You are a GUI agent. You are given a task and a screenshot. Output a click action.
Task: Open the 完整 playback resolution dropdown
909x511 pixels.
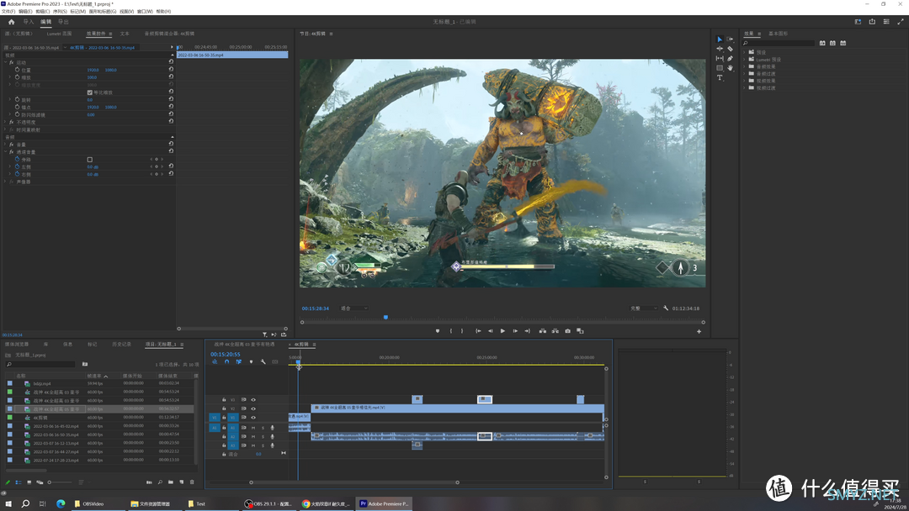point(644,308)
